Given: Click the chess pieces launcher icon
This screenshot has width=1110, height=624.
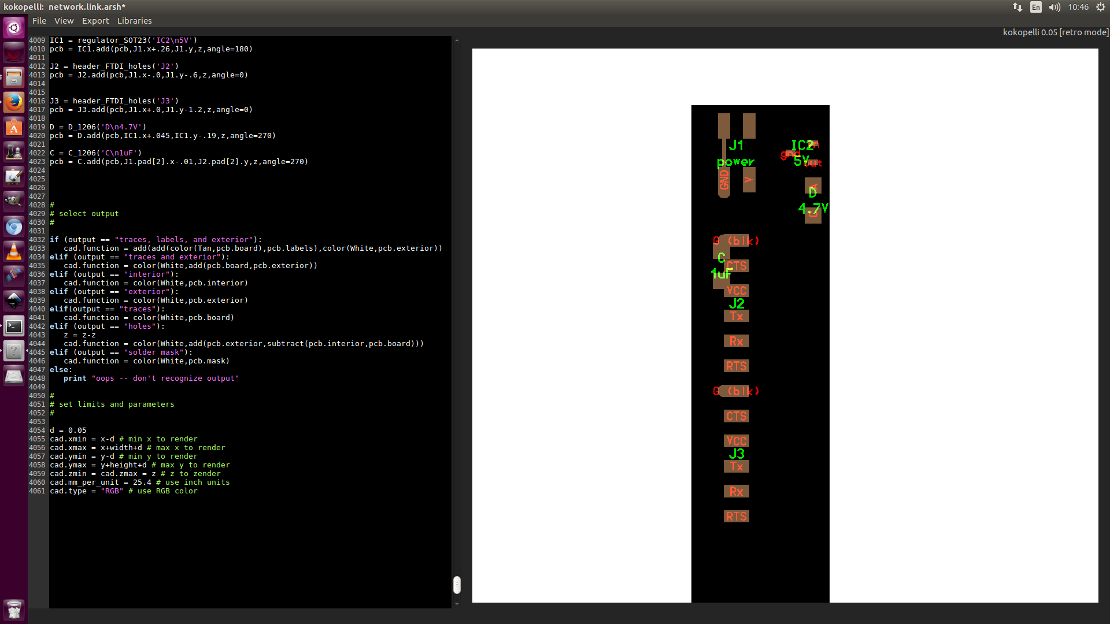Looking at the screenshot, I should [14, 151].
